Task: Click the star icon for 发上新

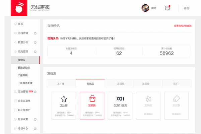Action: [x=64, y=99]
